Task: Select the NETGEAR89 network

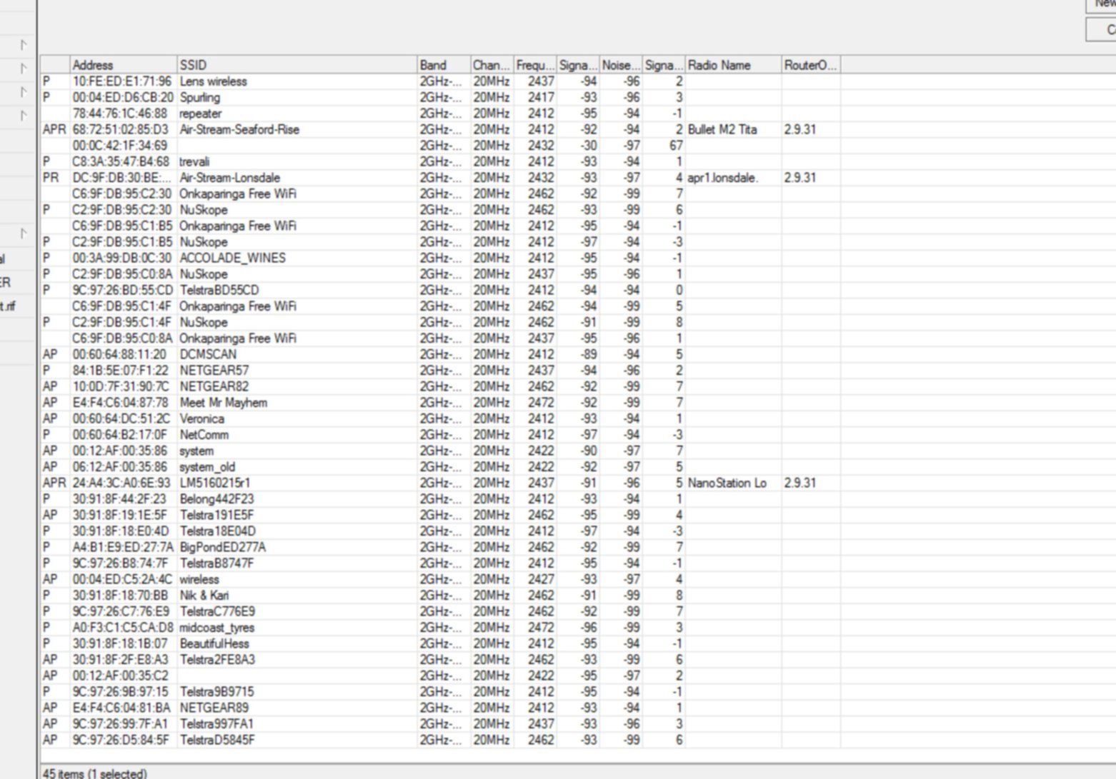Action: click(x=214, y=708)
